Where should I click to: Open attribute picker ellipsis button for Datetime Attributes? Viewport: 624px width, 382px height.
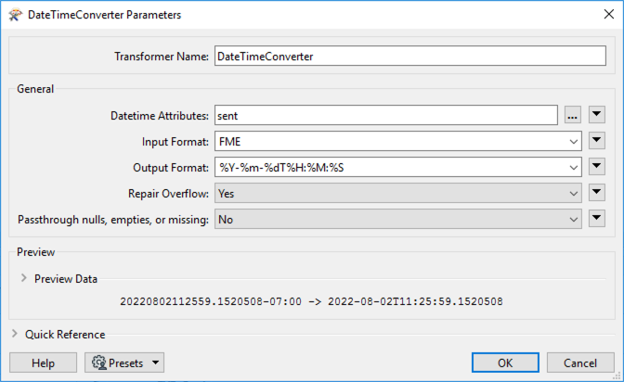tap(573, 115)
